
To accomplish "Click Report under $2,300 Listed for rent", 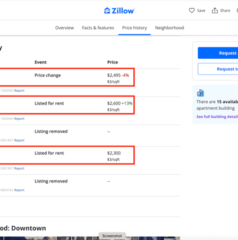I will point(19,168).
